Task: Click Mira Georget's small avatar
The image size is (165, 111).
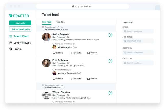Action: [54, 47]
